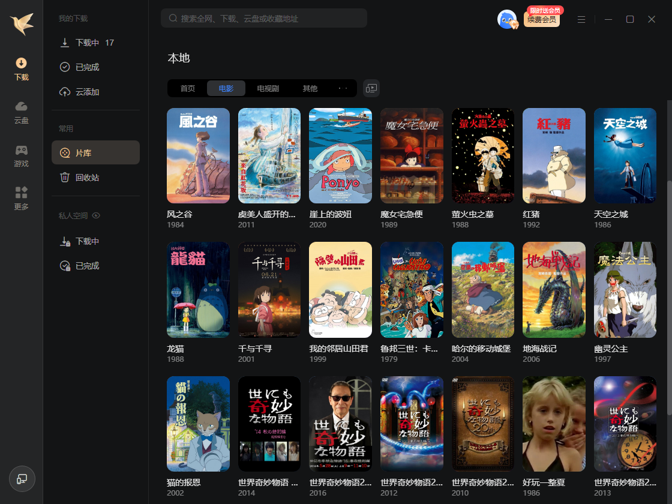Click the 红猪 title text
Image resolution: width=672 pixels, height=504 pixels.
pos(532,214)
